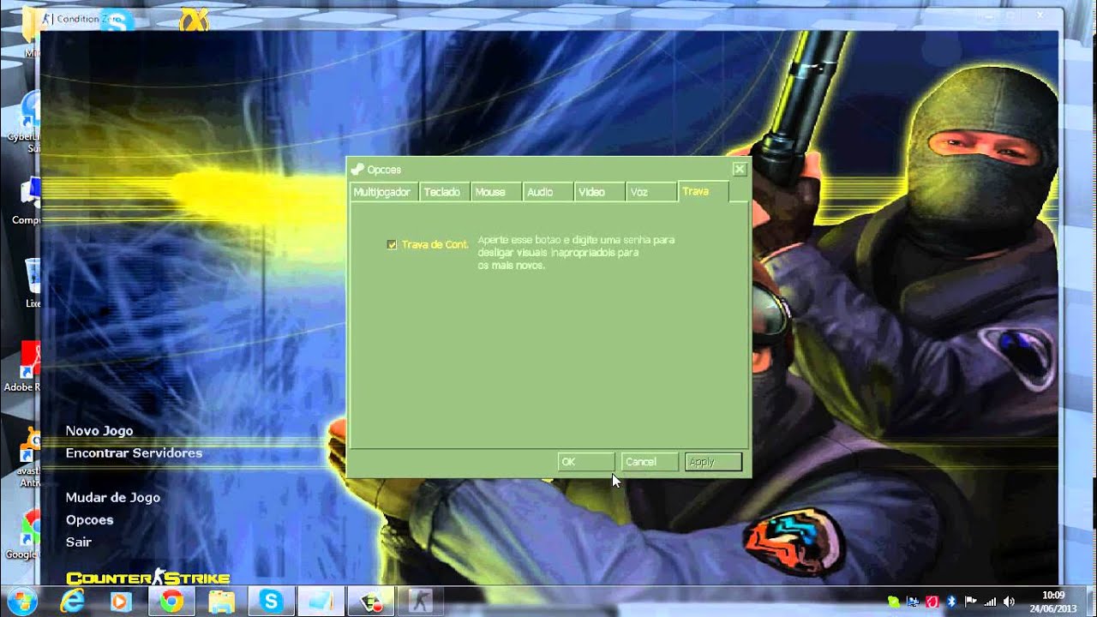
Task: Open Google Chrome from taskbar
Action: point(171,601)
